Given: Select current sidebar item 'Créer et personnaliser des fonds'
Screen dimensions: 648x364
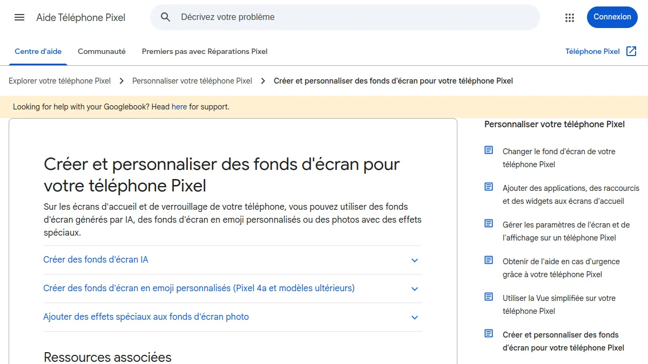Looking at the screenshot, I should (563, 341).
